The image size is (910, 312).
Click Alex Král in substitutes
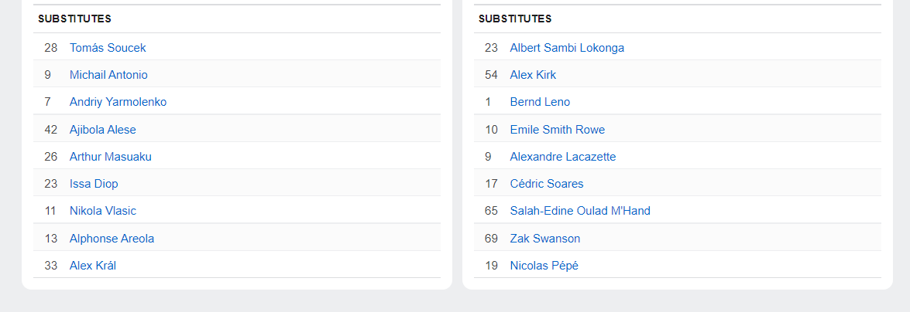pyautogui.click(x=93, y=266)
